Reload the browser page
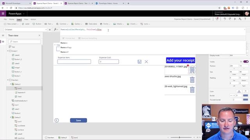The height and width of the screenshot is (140, 250). tap(11, 8)
